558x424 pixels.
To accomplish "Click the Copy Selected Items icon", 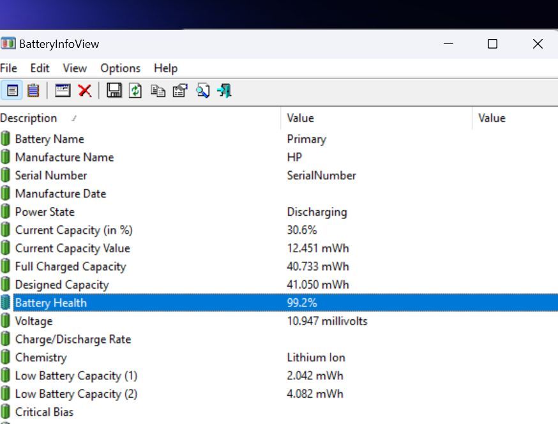I will click(x=158, y=91).
